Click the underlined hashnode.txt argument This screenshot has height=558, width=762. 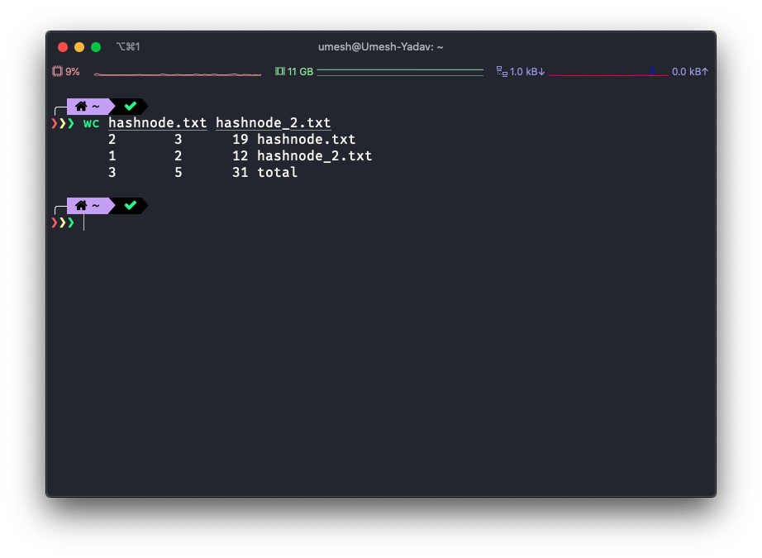(x=157, y=123)
